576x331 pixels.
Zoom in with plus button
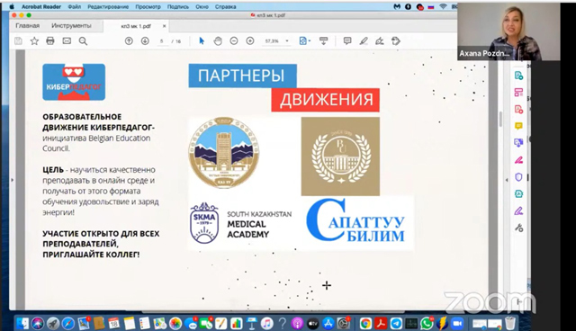point(250,40)
